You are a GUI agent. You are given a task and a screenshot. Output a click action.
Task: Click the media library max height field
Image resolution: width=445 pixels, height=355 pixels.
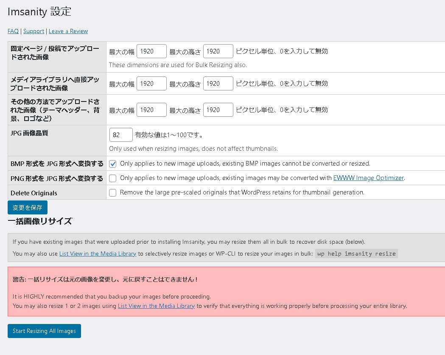point(218,83)
